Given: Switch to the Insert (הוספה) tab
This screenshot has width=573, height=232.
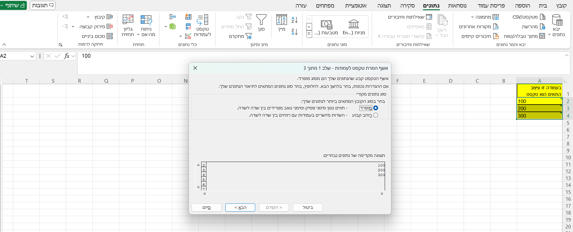Looking at the screenshot, I should click(522, 5).
